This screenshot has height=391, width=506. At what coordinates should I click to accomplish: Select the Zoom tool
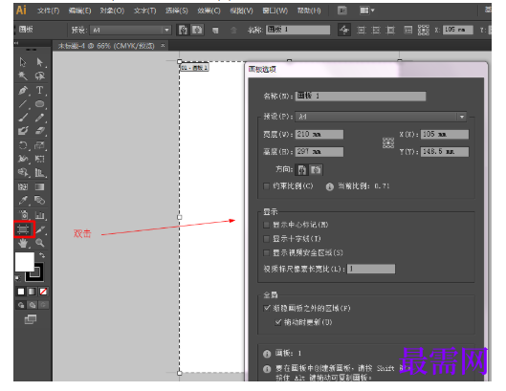[40, 243]
